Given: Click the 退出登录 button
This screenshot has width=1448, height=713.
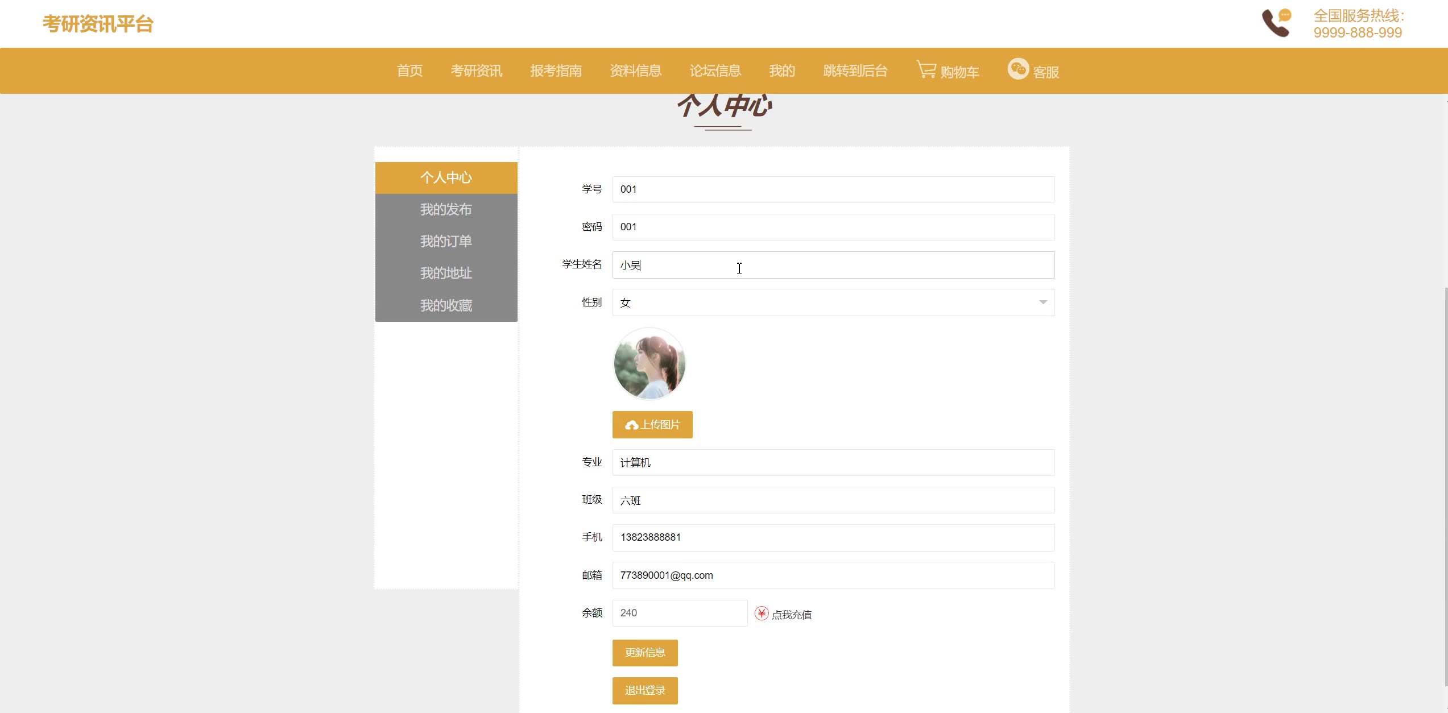Looking at the screenshot, I should (x=645, y=690).
